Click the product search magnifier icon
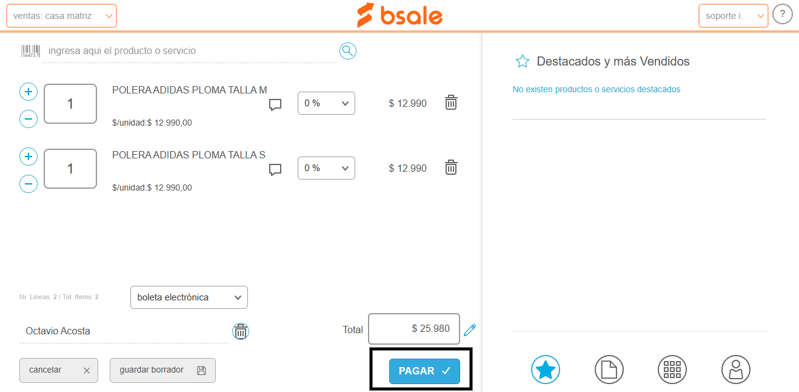The width and height of the screenshot is (799, 392). [x=348, y=51]
